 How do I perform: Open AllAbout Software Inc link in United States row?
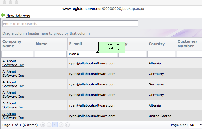pyautogui.click(x=13, y=116)
